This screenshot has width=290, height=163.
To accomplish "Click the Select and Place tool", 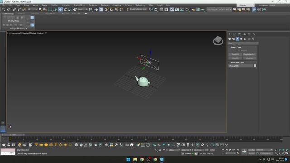I will 75,10.
